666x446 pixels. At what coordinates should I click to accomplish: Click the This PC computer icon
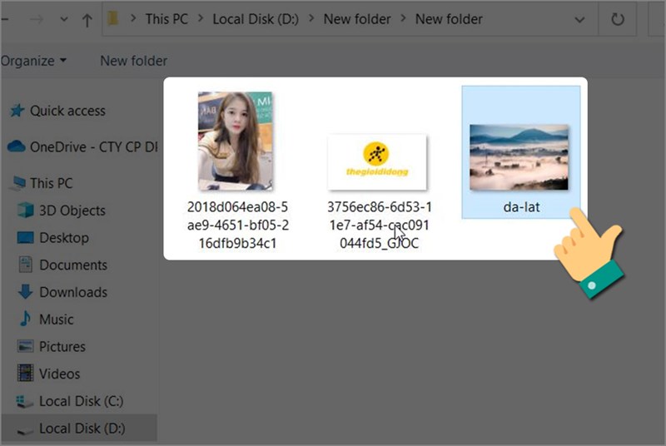click(18, 183)
